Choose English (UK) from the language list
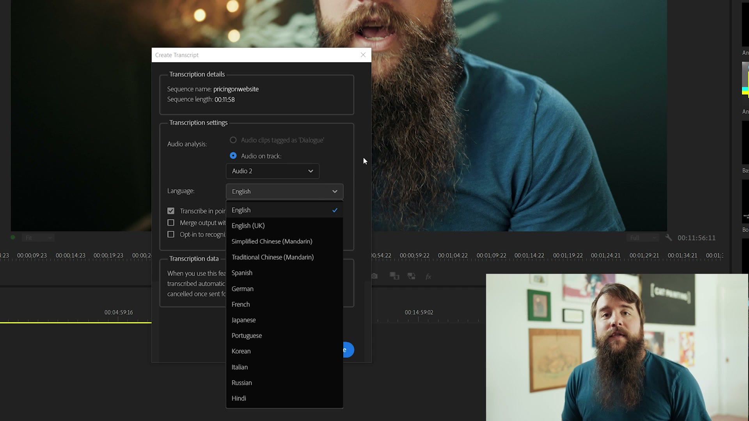 coord(285,226)
